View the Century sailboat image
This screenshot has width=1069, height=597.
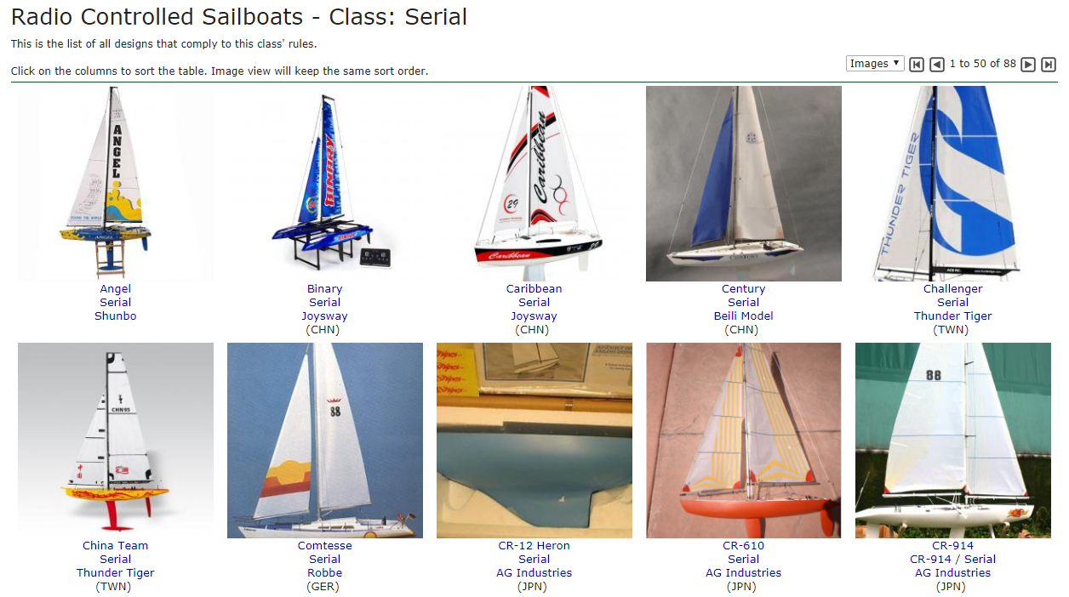click(744, 184)
